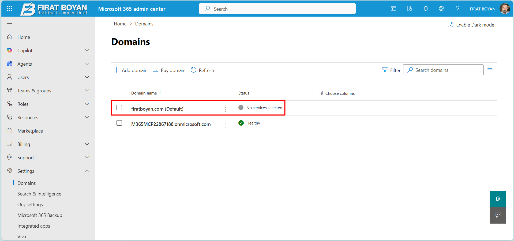The image size is (514, 241).
Task: Click the Add domain button
Action: tap(130, 70)
